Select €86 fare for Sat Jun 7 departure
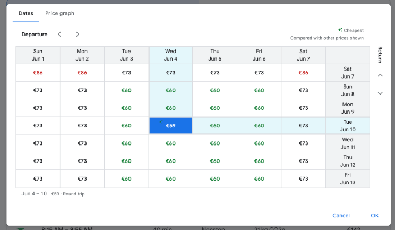Viewport: 395px width, 230px height. 303,73
